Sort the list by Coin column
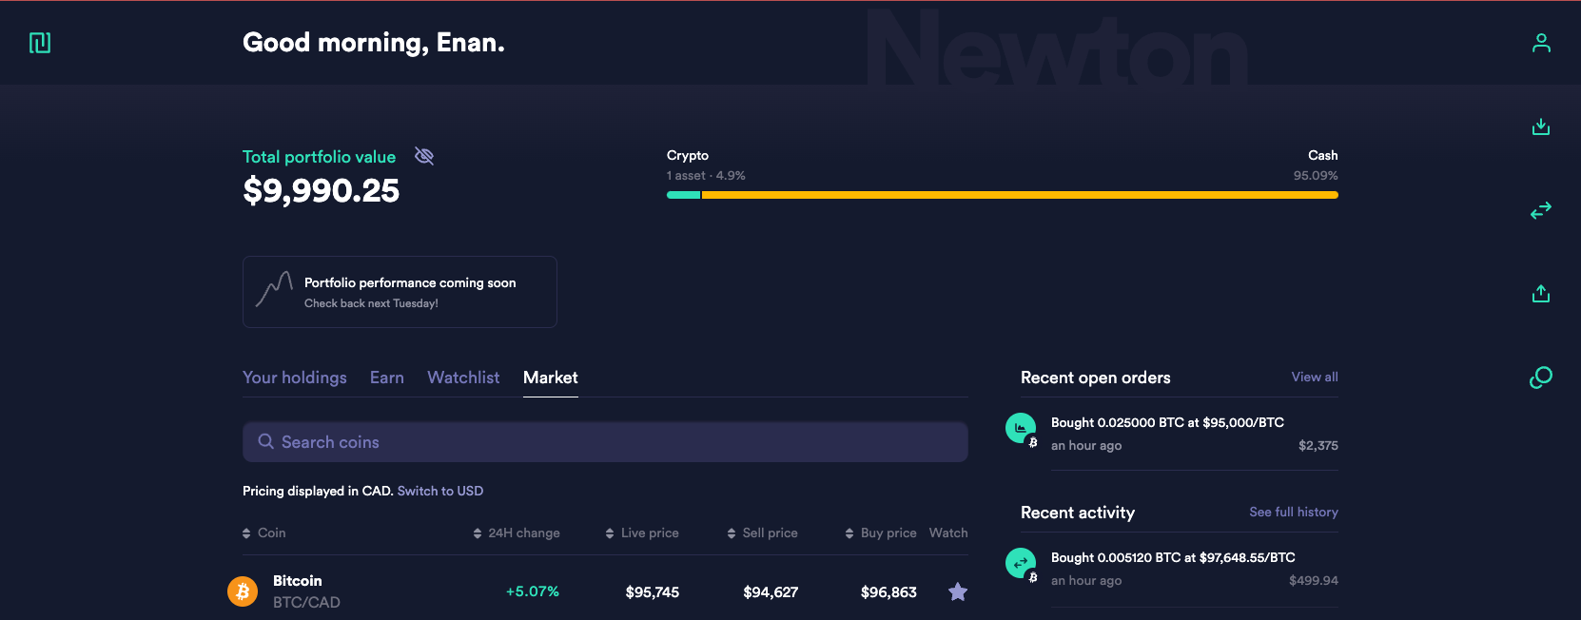 [x=264, y=533]
